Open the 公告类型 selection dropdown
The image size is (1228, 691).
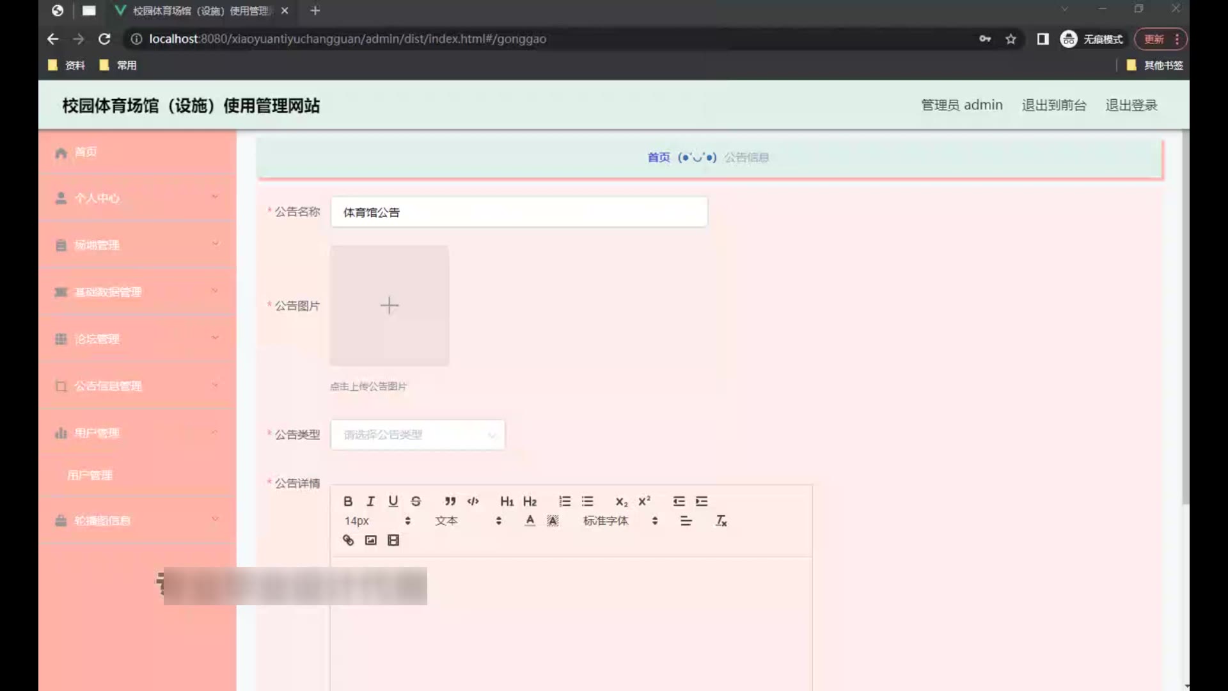click(418, 434)
